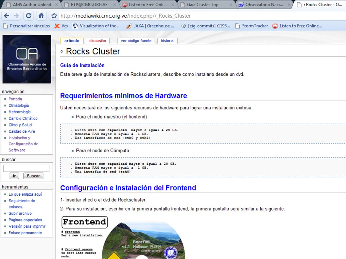Click the line 'Una interfaz de red (eth0)'
This screenshot has height=259, width=346.
coord(103,172)
